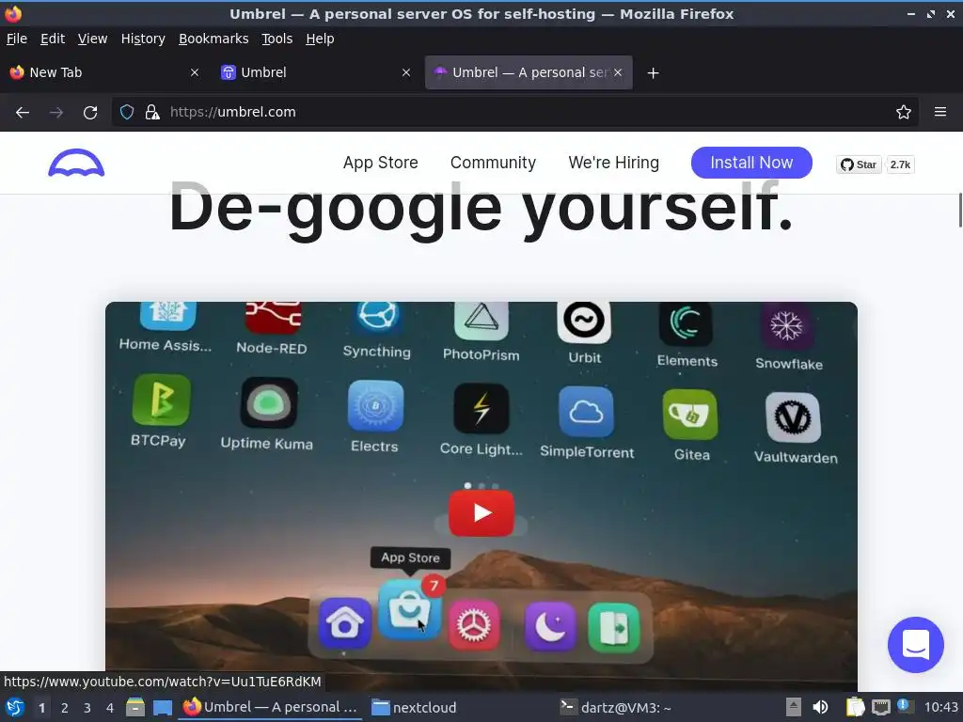Click the purple moon dock icon
963x722 pixels.
coord(549,627)
